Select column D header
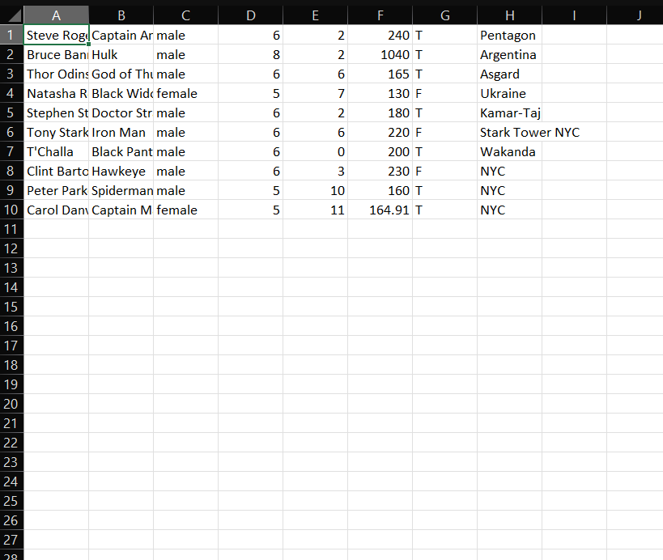Image resolution: width=663 pixels, height=560 pixels. click(x=250, y=15)
